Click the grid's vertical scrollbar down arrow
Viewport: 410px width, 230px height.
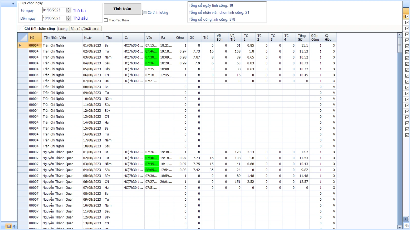[x=399, y=227]
